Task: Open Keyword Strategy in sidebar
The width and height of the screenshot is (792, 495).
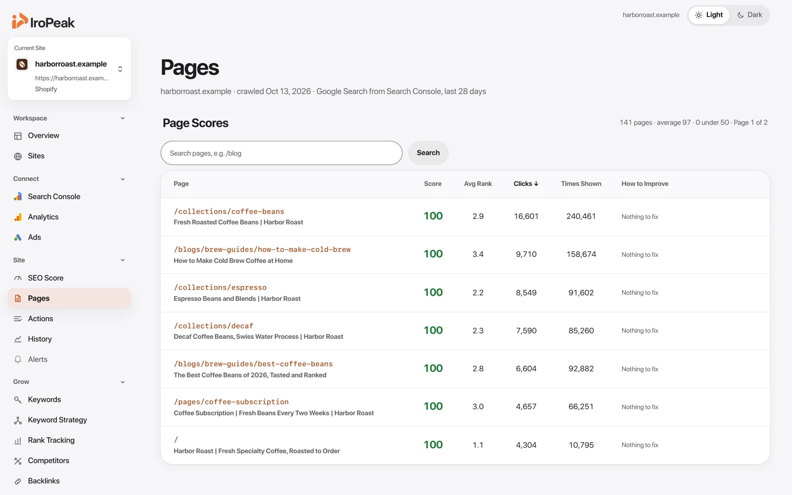Action: click(69, 420)
